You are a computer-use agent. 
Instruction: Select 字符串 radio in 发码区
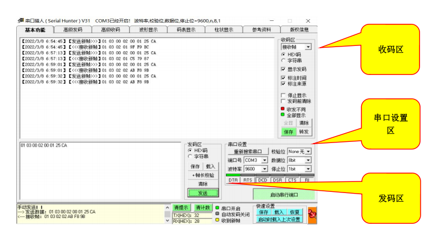point(190,156)
